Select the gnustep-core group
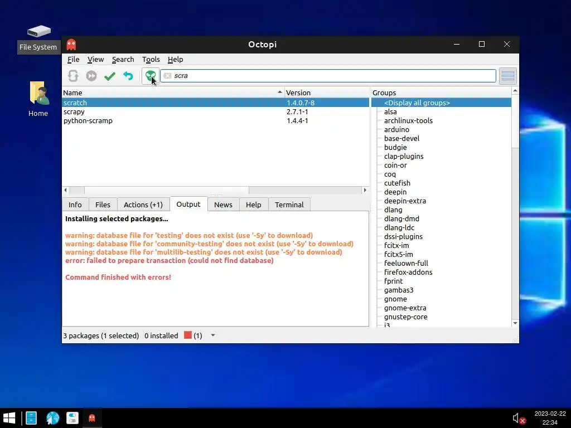 click(406, 317)
